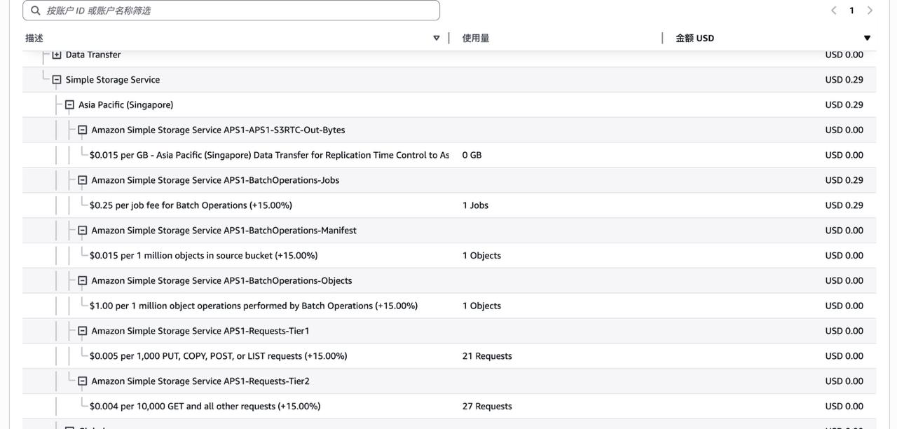Collapse the Asia Pacific (Singapore) region
Viewport: 897px width, 429px height.
tap(69, 105)
